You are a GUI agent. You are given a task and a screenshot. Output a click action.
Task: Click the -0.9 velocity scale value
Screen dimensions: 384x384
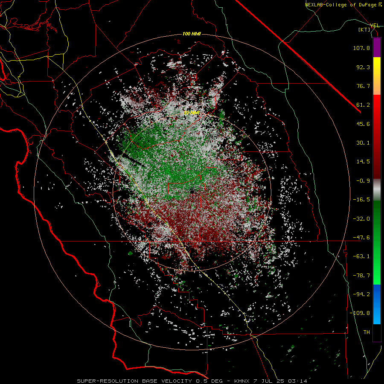[363, 181]
